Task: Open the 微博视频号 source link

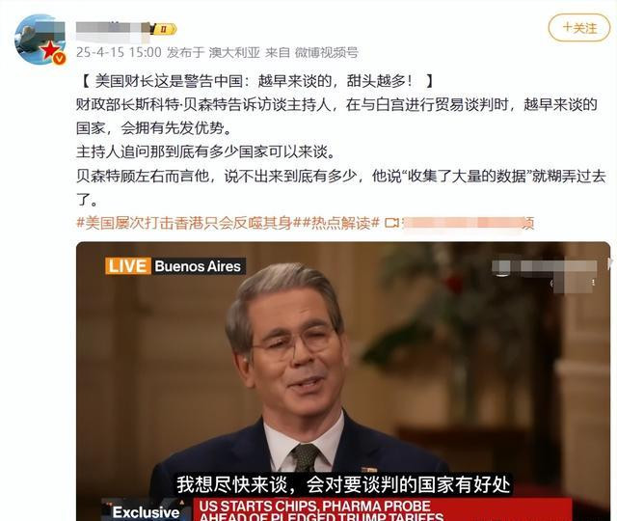Action: [x=327, y=52]
